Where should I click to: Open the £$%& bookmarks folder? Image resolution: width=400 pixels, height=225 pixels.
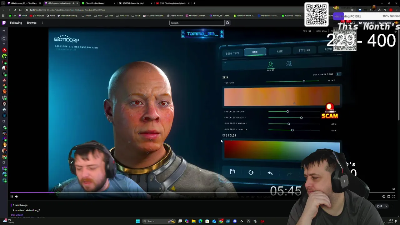[136, 16]
